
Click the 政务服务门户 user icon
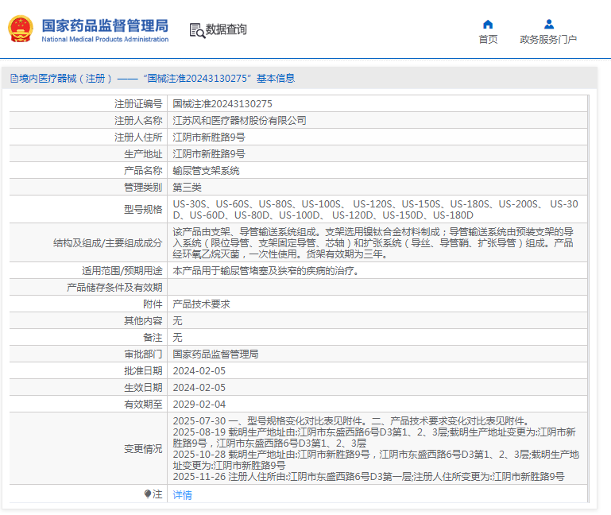[x=549, y=25]
